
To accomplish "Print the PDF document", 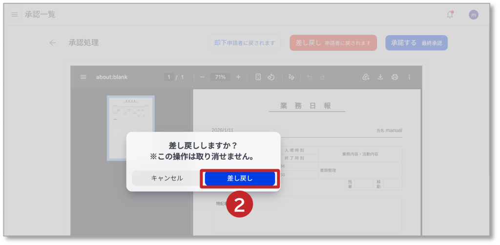I will pyautogui.click(x=395, y=77).
